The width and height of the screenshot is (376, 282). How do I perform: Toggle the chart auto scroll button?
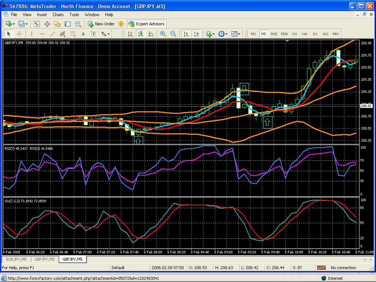click(x=186, y=34)
